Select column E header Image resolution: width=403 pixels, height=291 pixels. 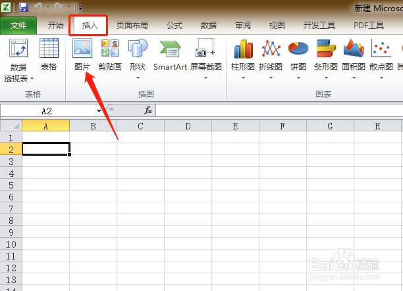point(235,125)
